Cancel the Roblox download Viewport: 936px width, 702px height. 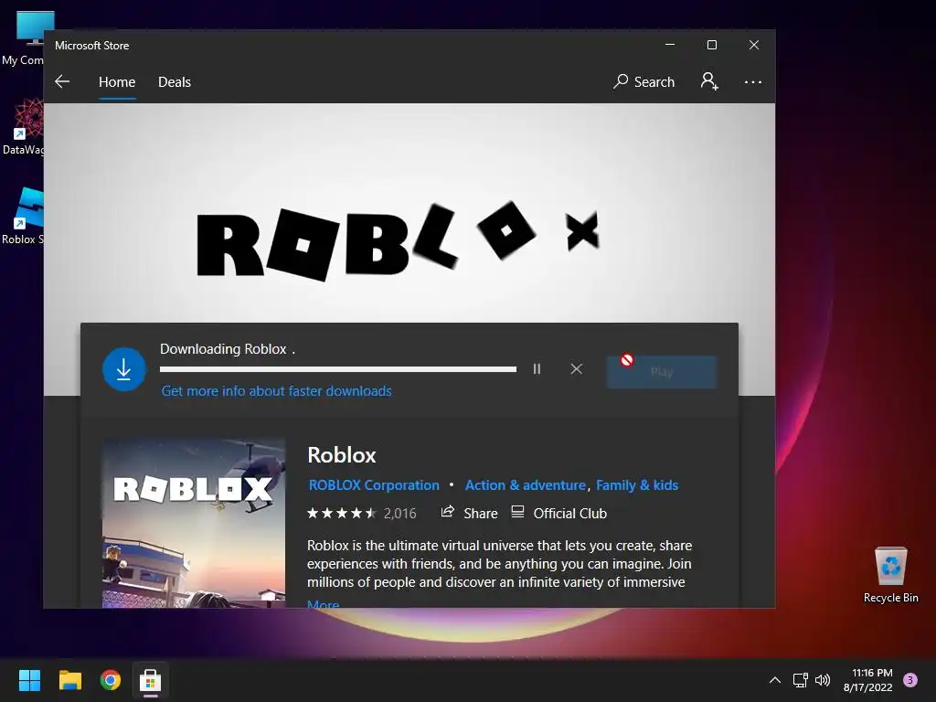point(576,369)
